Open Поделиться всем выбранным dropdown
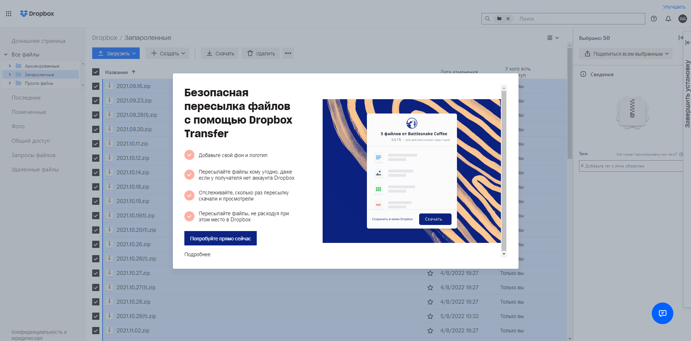The image size is (691, 341). pyautogui.click(x=626, y=54)
